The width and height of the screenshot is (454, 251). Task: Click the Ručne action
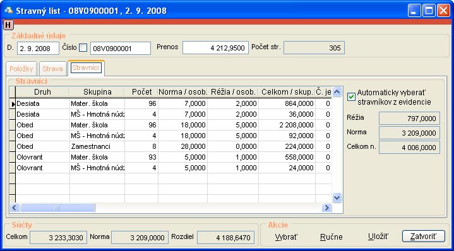click(332, 237)
